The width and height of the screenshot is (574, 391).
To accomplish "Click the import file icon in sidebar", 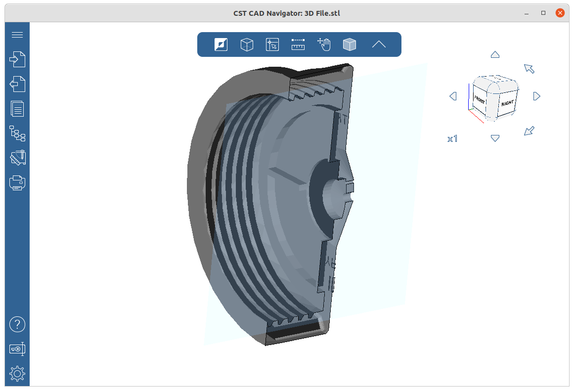I will pos(17,59).
